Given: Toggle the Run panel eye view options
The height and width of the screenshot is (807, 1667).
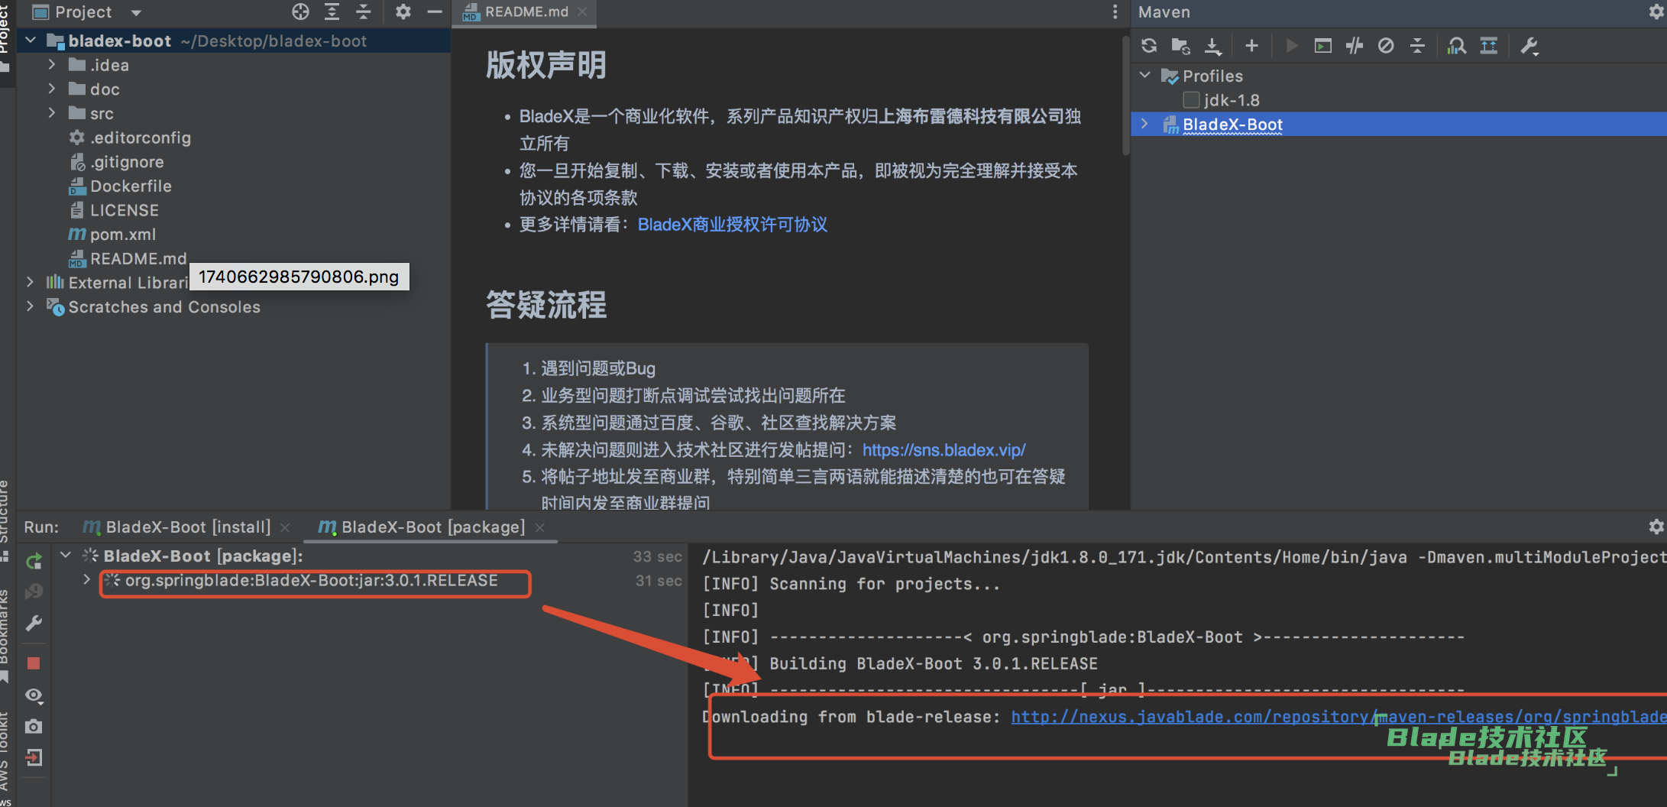Looking at the screenshot, I should 34,695.
